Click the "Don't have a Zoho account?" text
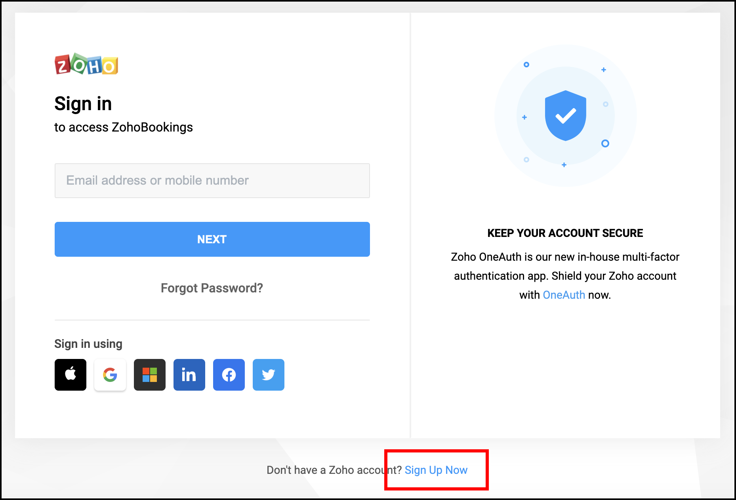Screen dimensions: 736x500 (334, 470)
